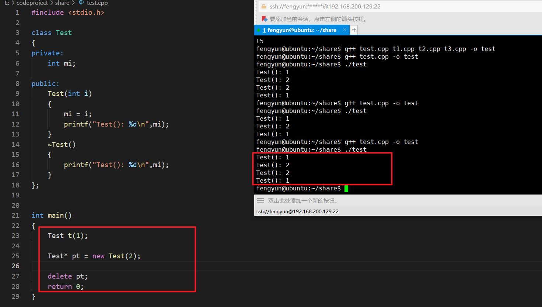Open codeproject breadcrumb folder
The image size is (542, 307).
(x=32, y=3)
